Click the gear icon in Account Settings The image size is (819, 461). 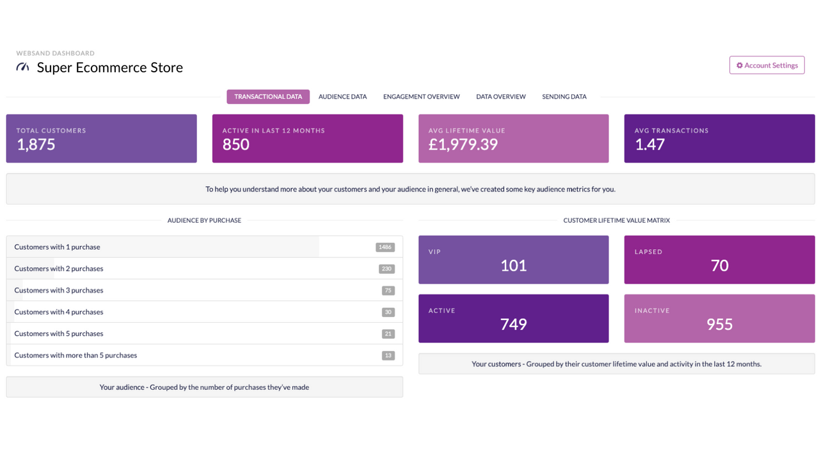point(740,65)
